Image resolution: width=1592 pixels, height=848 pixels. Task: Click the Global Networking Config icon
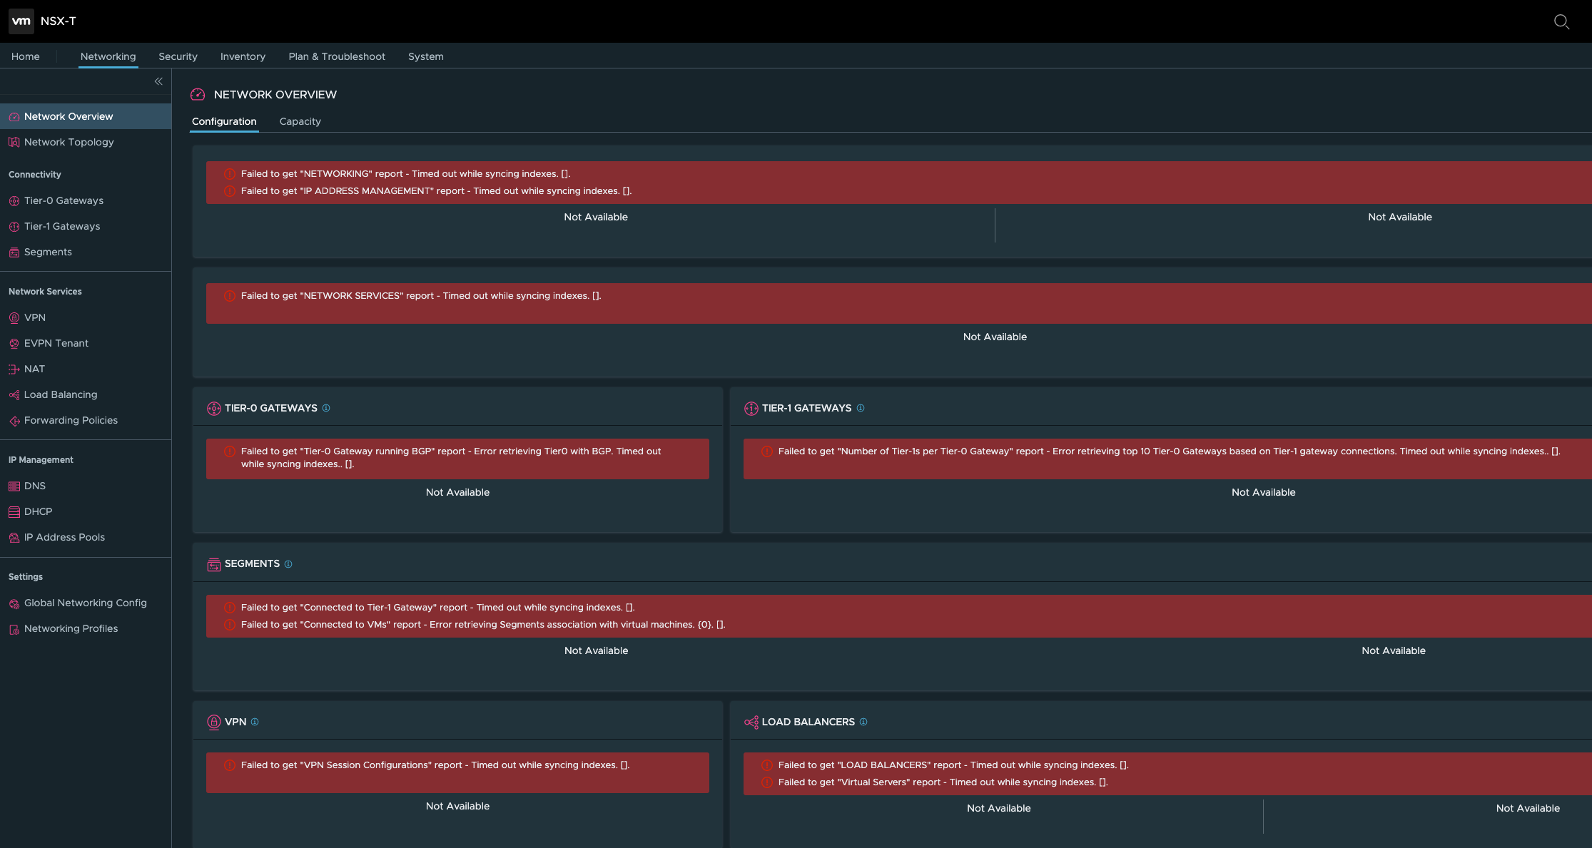(14, 603)
